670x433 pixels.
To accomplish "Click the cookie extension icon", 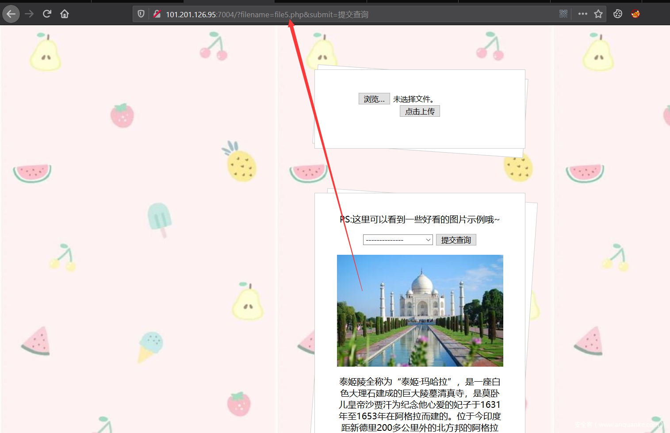I will [x=618, y=14].
